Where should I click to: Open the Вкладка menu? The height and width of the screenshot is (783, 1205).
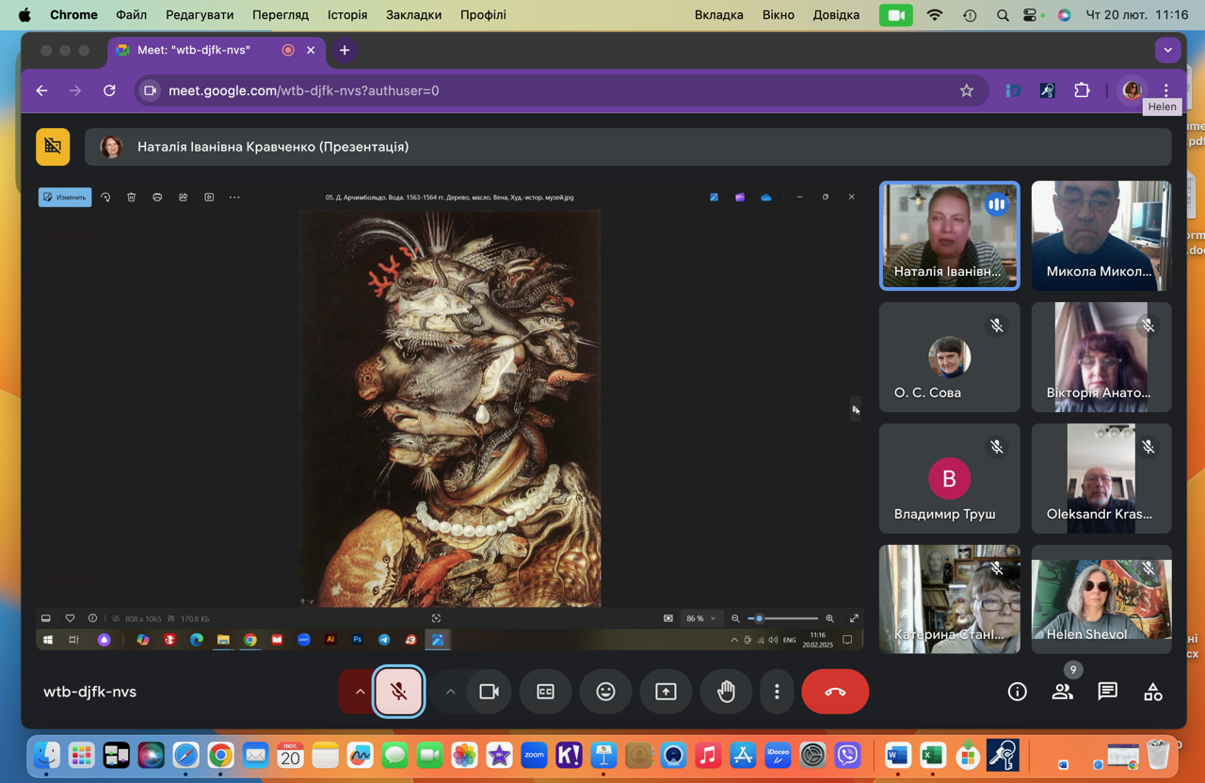(719, 15)
